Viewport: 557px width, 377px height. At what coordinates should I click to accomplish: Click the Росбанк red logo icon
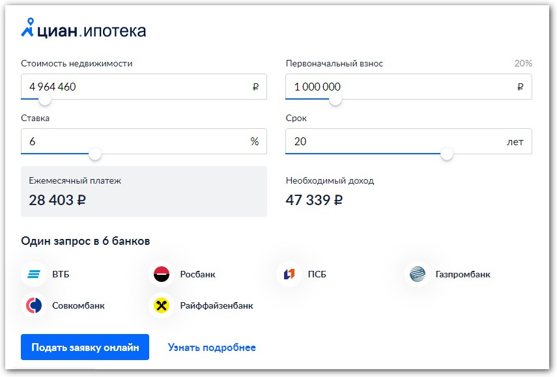[162, 274]
